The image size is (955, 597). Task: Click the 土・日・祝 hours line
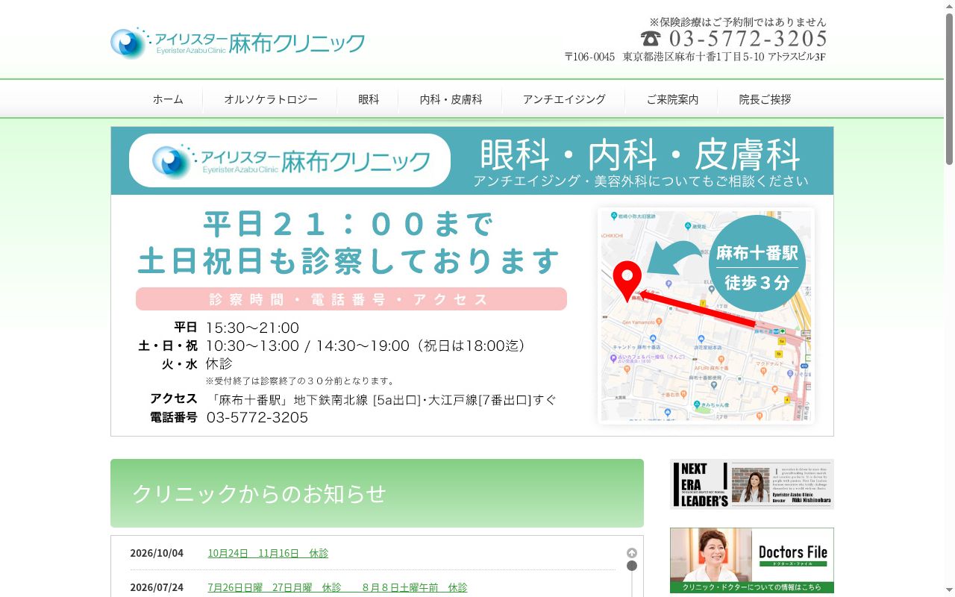[x=334, y=346]
